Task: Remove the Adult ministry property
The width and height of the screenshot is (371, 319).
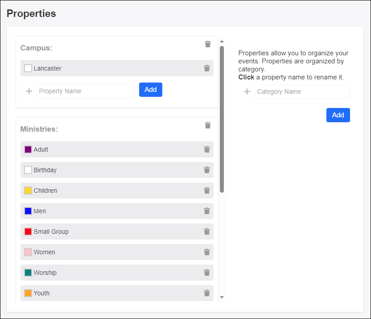Action: pos(206,149)
